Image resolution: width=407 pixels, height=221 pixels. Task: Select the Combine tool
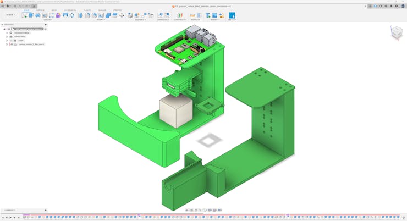[x=108, y=15]
